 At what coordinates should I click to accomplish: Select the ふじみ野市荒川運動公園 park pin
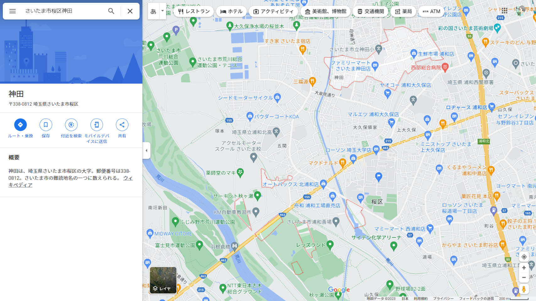click(176, 222)
